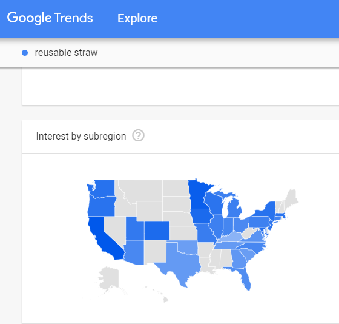Select New York state on the map
The width and height of the screenshot is (339, 324).
(266, 210)
